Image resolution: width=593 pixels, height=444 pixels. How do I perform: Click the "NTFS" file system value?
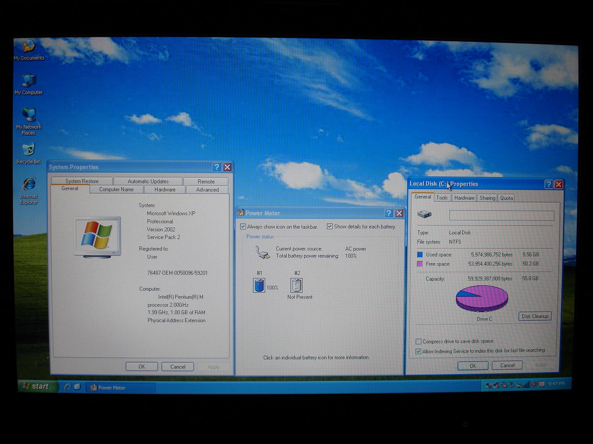tap(455, 242)
